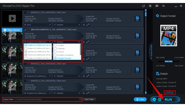This screenshot has height=107, width=185.
Task: Check English AC3 2ch 2en audio track
Action: (26, 48)
